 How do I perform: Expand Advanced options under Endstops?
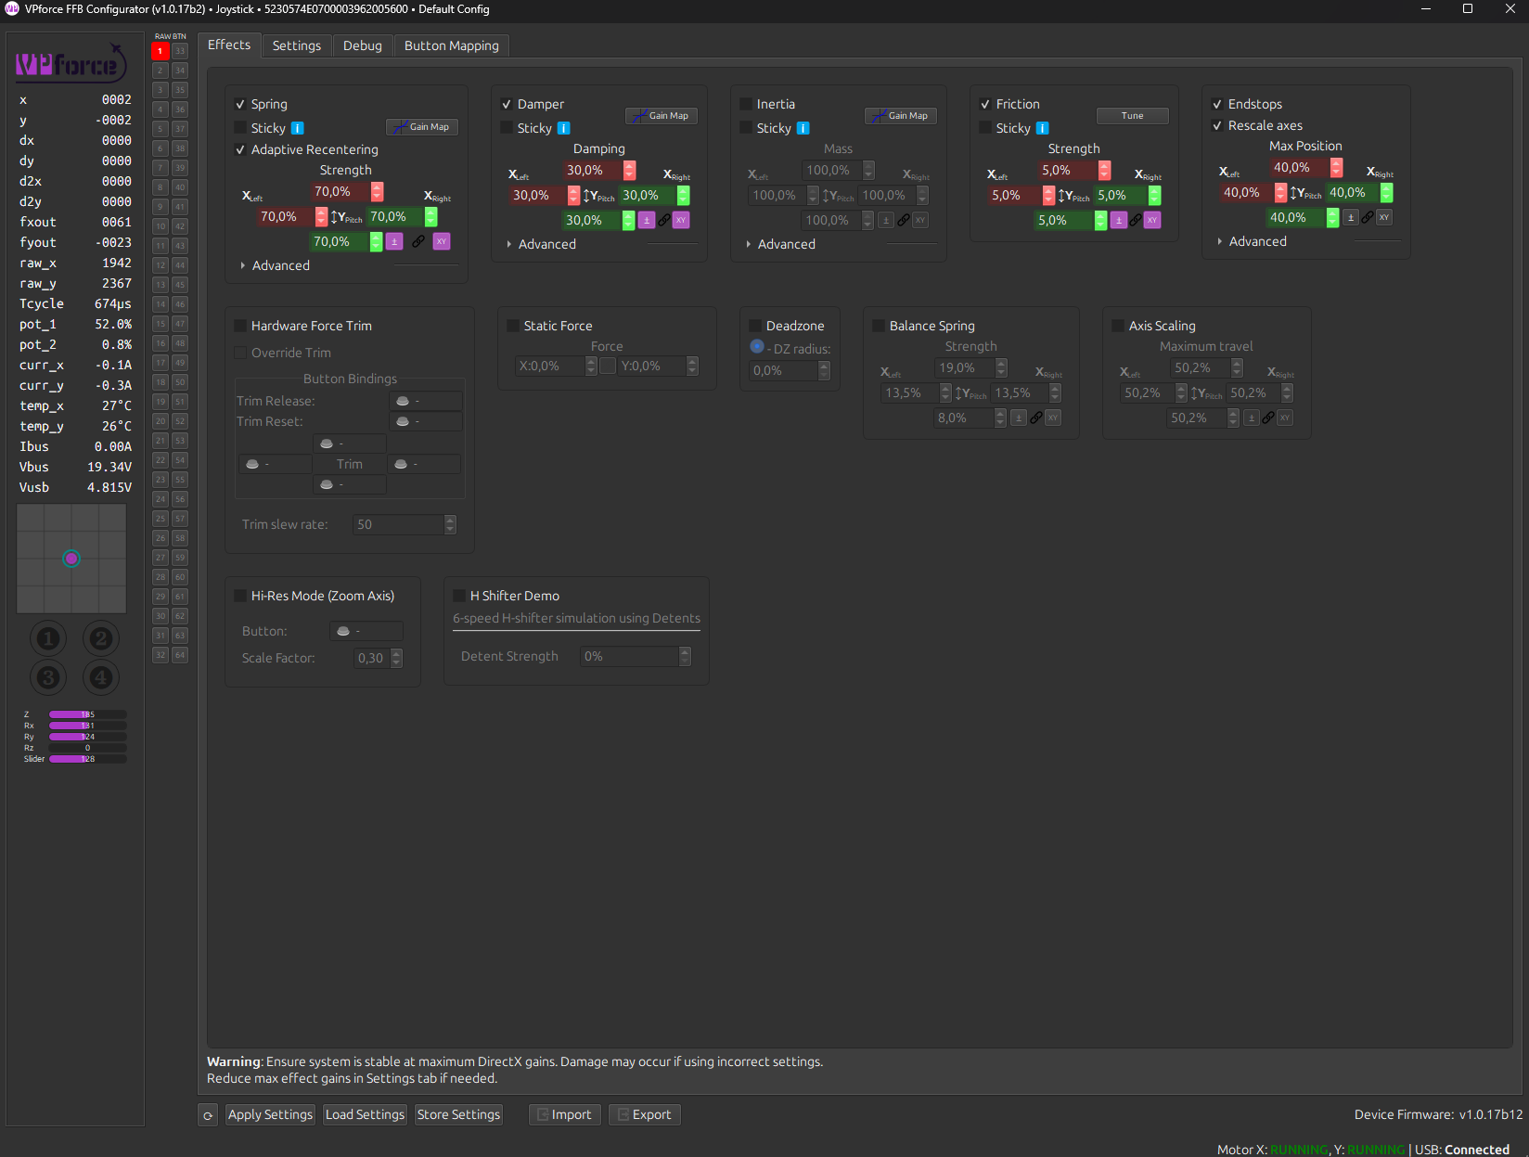click(1252, 241)
